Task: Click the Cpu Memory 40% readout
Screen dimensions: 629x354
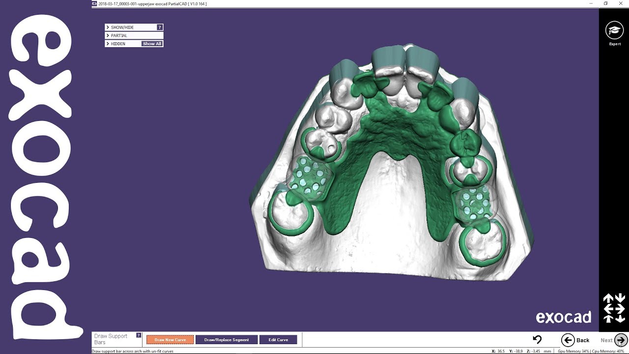Action: pos(608,351)
